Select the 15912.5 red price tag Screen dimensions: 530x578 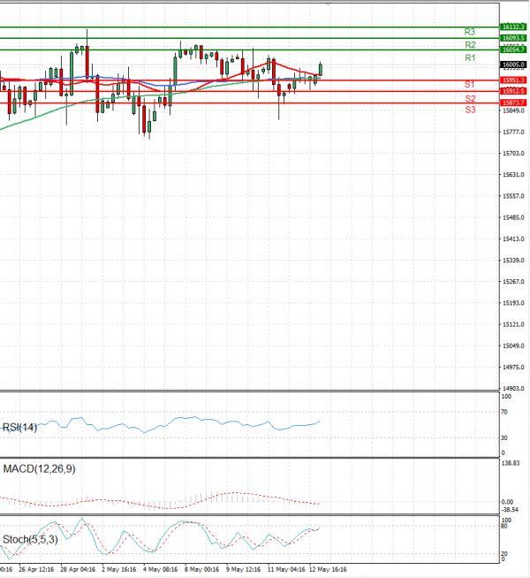[x=513, y=91]
